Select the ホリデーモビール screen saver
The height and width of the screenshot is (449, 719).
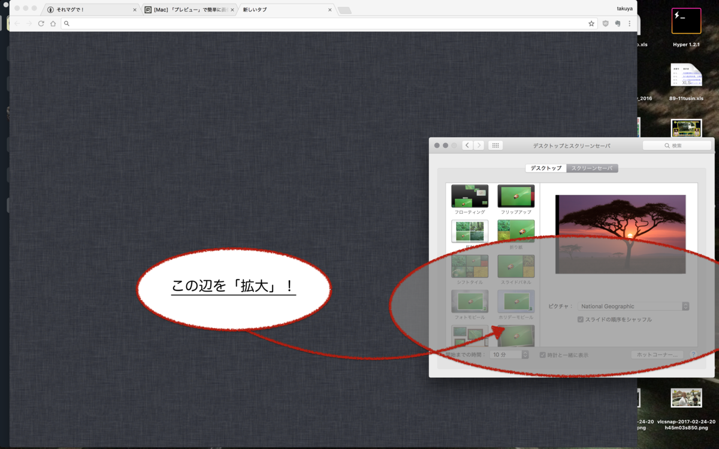point(516,305)
